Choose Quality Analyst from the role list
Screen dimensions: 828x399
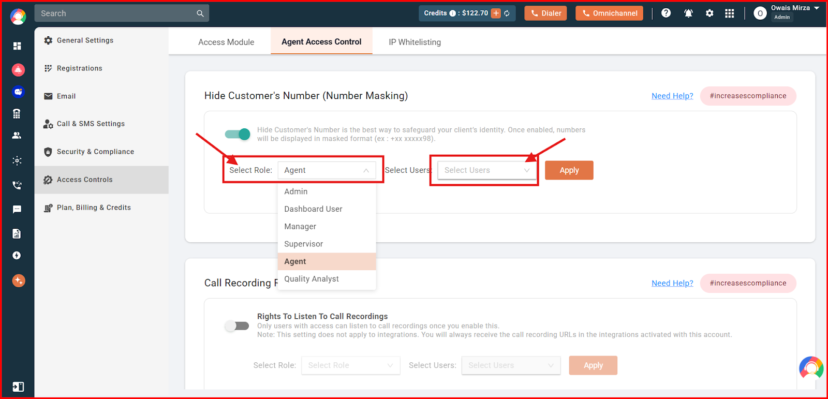[x=327, y=279]
